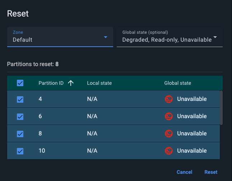Image resolution: width=232 pixels, height=181 pixels.
Task: Click N/A local state for partition 4
Action: point(92,99)
